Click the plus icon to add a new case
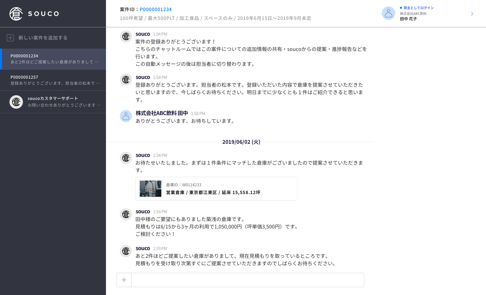486x295 pixels. (x=10, y=37)
